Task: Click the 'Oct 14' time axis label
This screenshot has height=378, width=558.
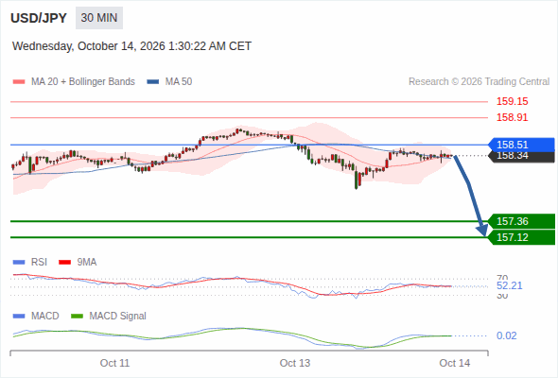Action: (x=455, y=363)
